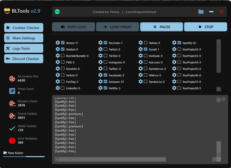Image resolution: width=231 pixels, height=168 pixels.
Task: Open settings gear for Spotify
Action: tap(174, 43)
